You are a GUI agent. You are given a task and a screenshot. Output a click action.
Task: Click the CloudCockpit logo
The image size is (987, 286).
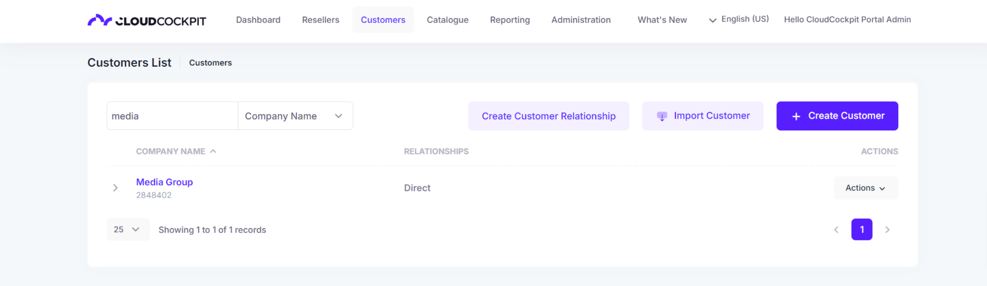tap(147, 20)
